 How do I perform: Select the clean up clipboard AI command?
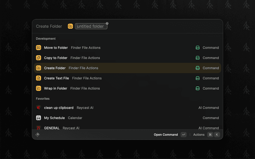tap(127, 108)
